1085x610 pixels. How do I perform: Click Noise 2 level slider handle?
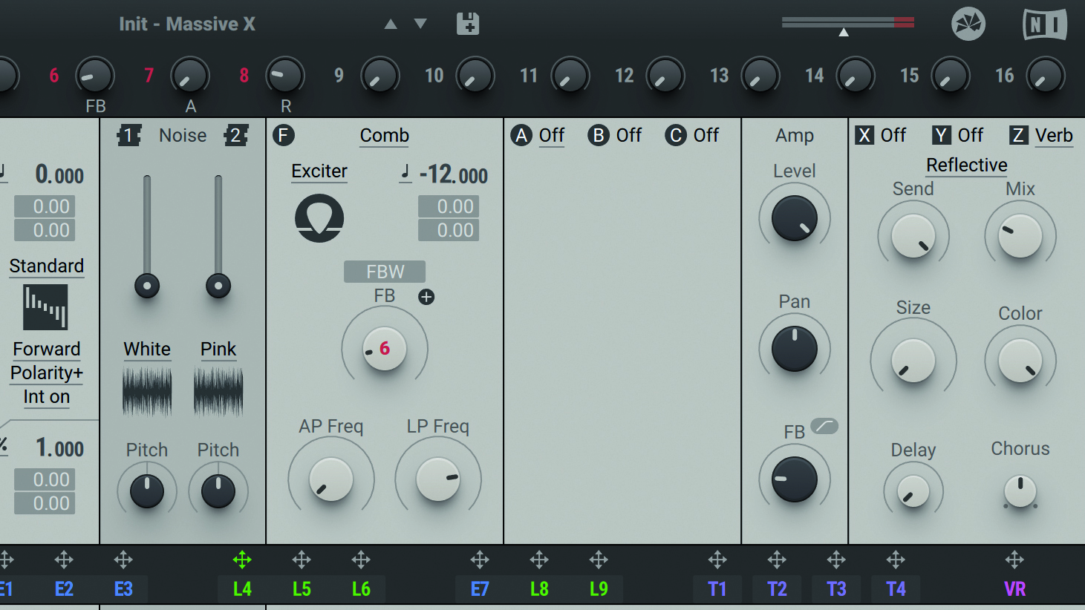(218, 286)
